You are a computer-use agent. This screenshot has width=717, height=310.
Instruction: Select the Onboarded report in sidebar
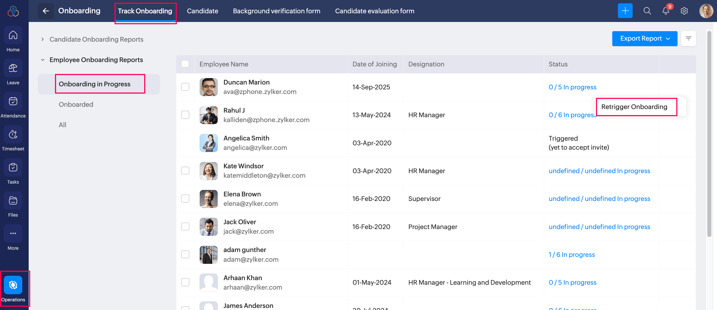tap(76, 105)
